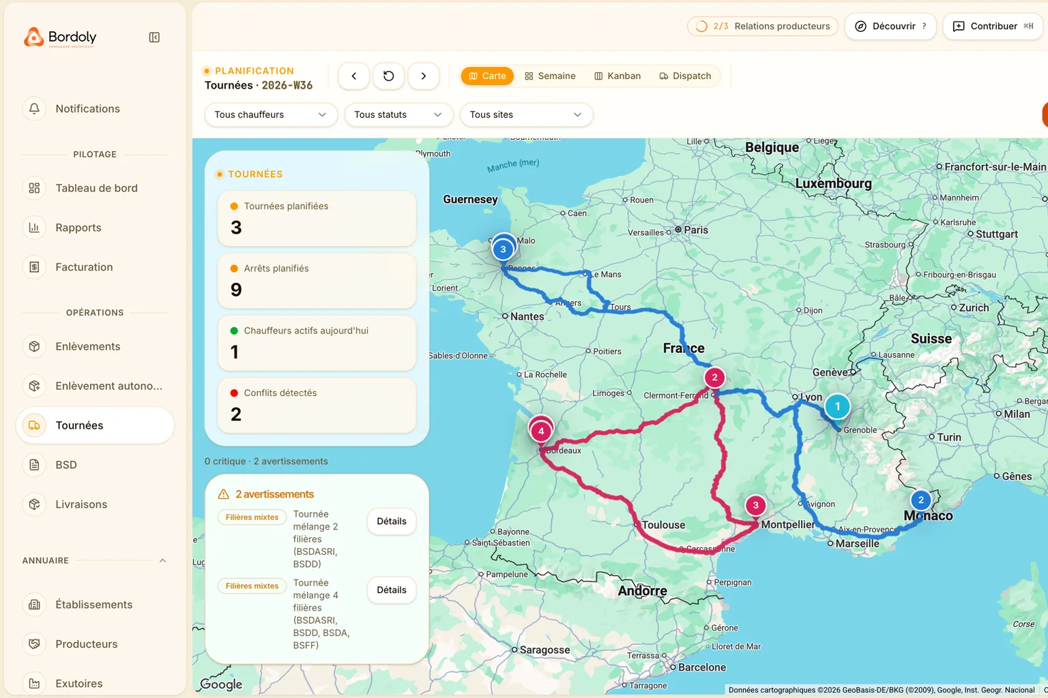Click first Filières mixtes tag
The image size is (1048, 698).
252,517
